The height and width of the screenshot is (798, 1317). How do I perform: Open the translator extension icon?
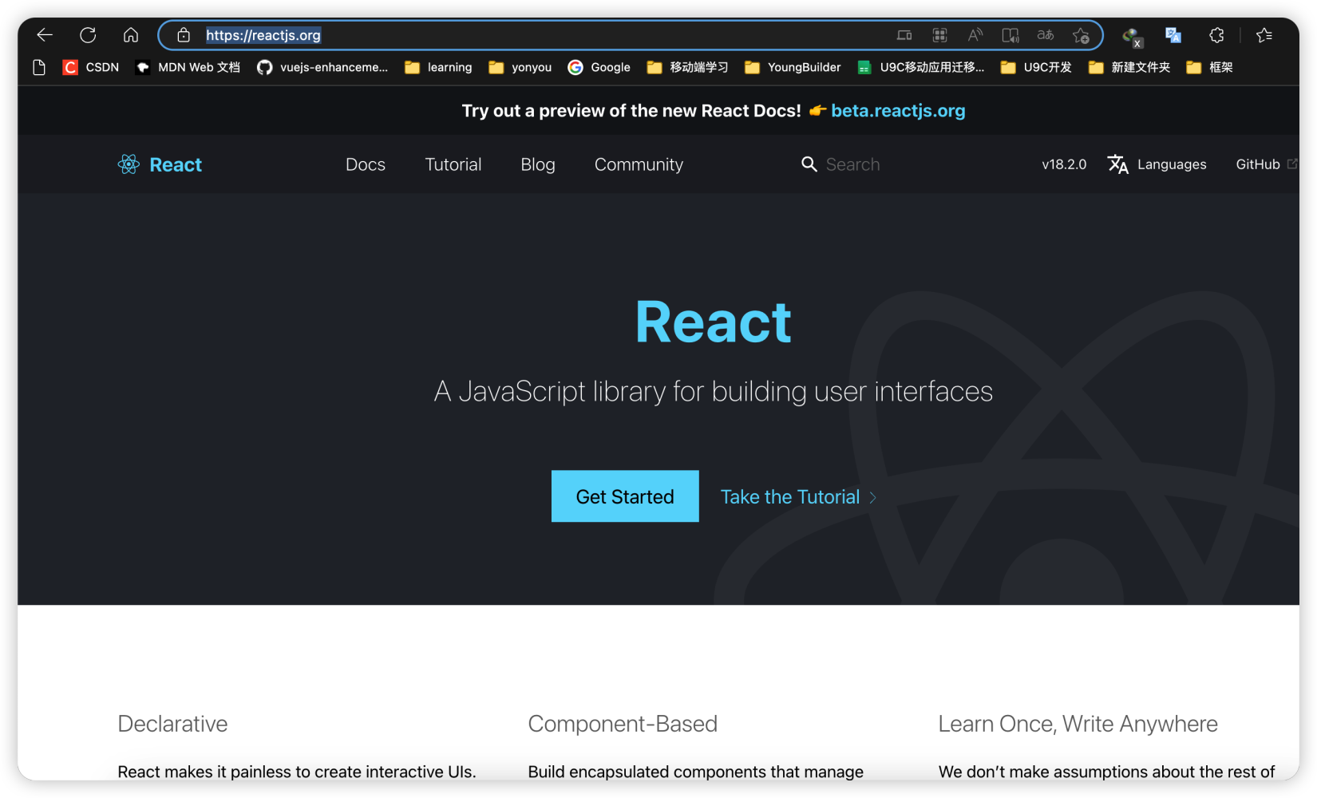point(1173,35)
